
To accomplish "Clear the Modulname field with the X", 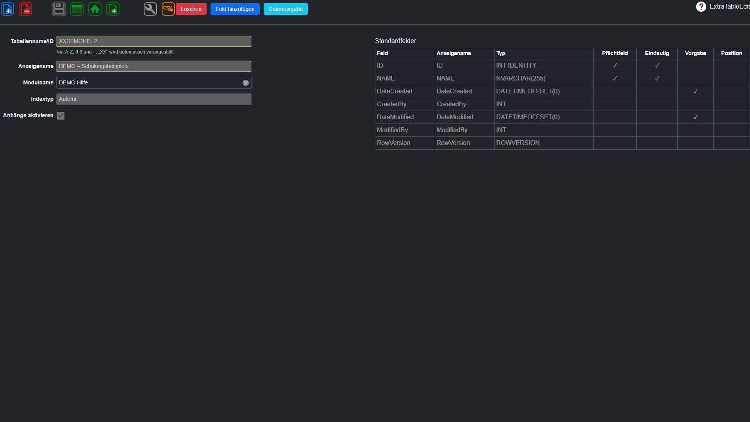I will [246, 83].
